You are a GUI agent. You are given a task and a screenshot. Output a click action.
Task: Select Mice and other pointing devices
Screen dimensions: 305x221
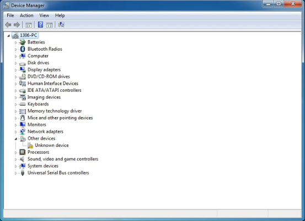[x=60, y=118]
